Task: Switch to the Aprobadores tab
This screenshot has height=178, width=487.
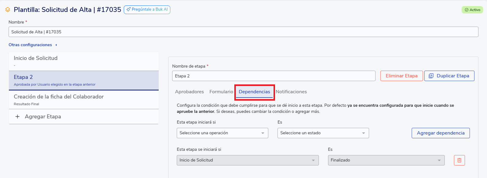Action: point(189,92)
